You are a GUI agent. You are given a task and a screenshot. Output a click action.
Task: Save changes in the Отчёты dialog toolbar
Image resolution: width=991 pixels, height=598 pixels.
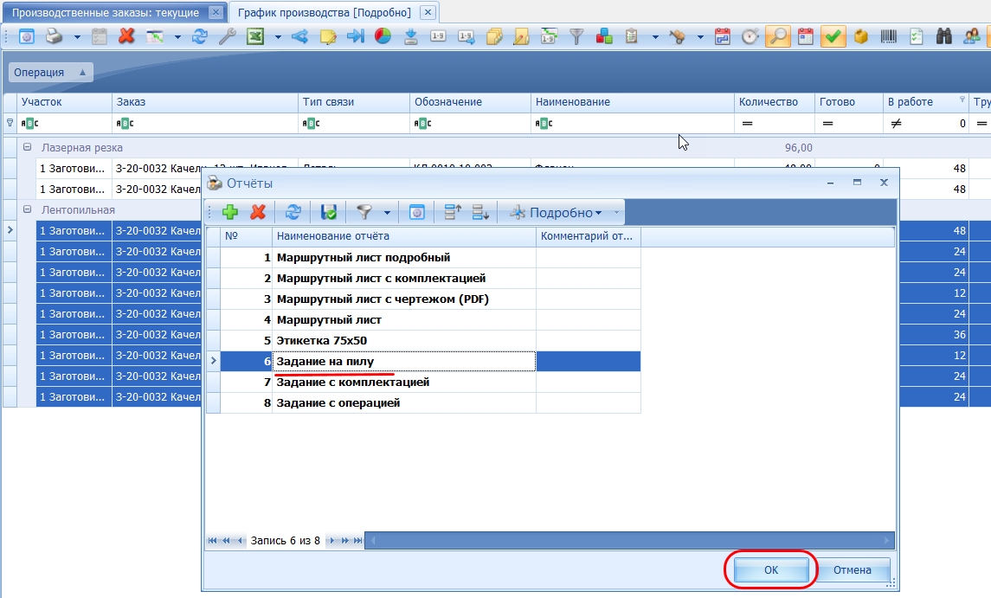[329, 212]
